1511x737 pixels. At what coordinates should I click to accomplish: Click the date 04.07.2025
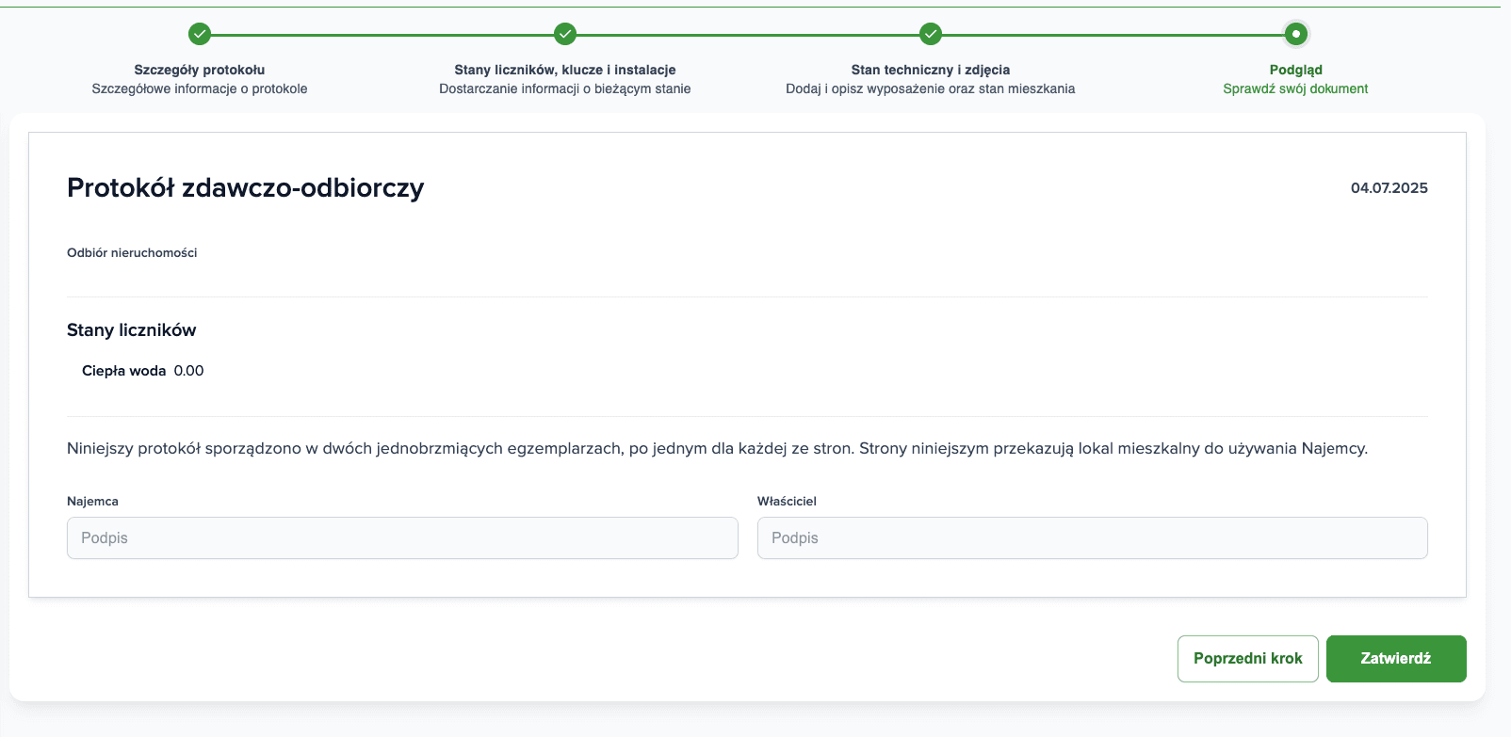pos(1389,188)
